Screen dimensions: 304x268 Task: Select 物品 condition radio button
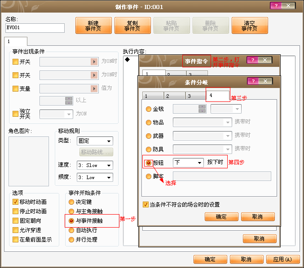pos(149,123)
